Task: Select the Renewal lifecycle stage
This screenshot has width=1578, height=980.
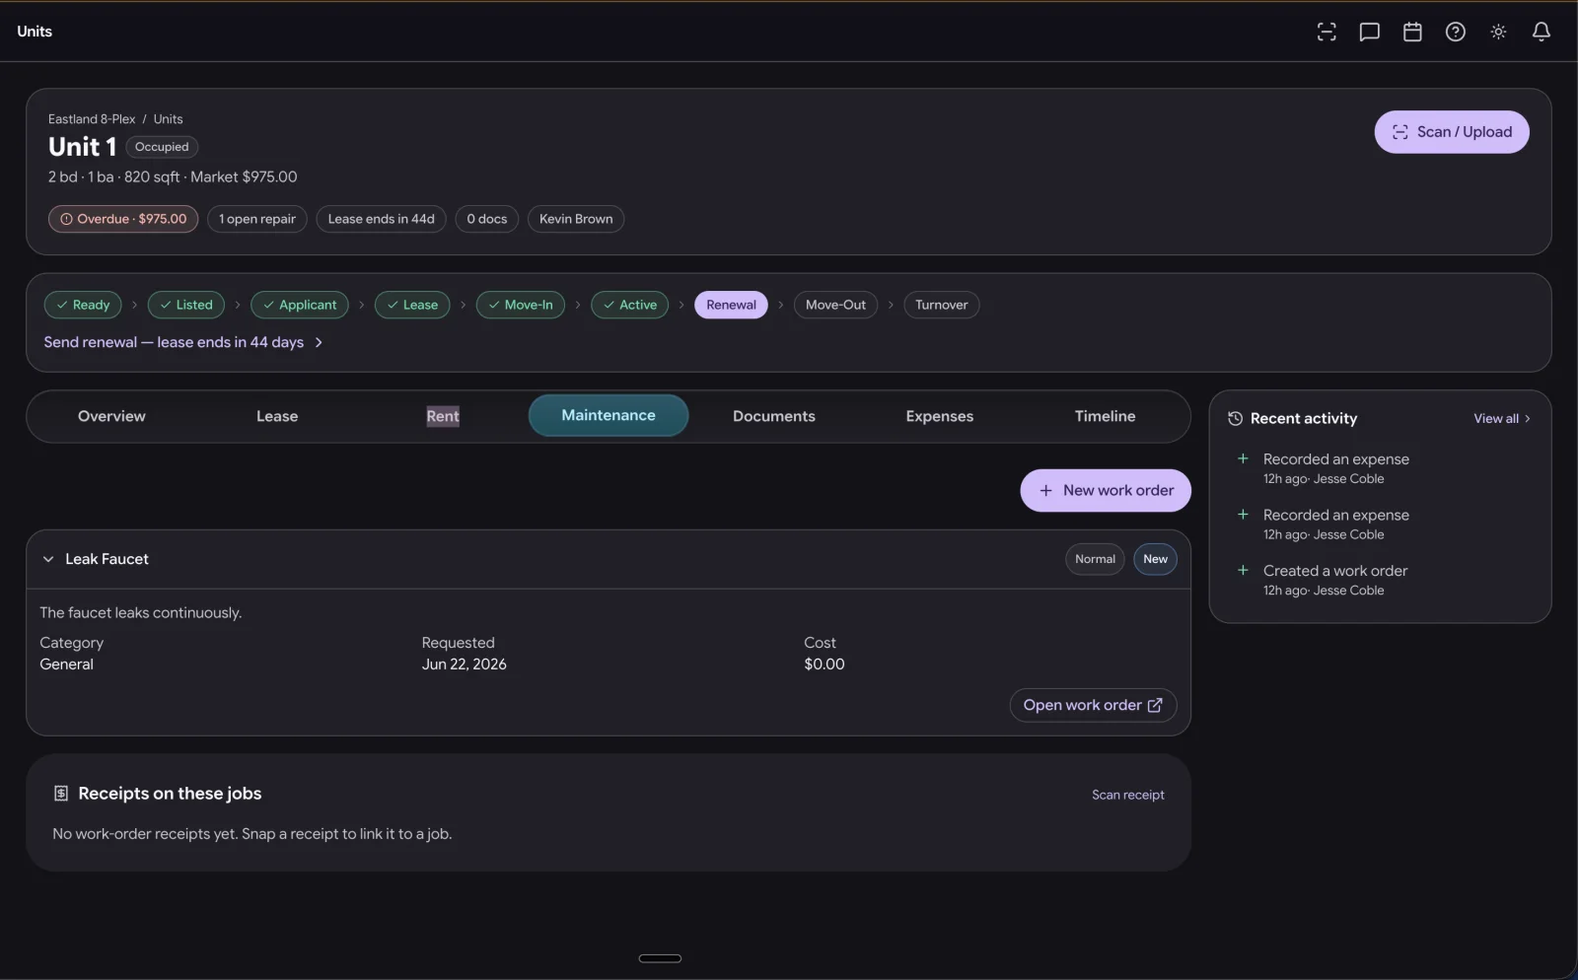Action: (x=731, y=305)
